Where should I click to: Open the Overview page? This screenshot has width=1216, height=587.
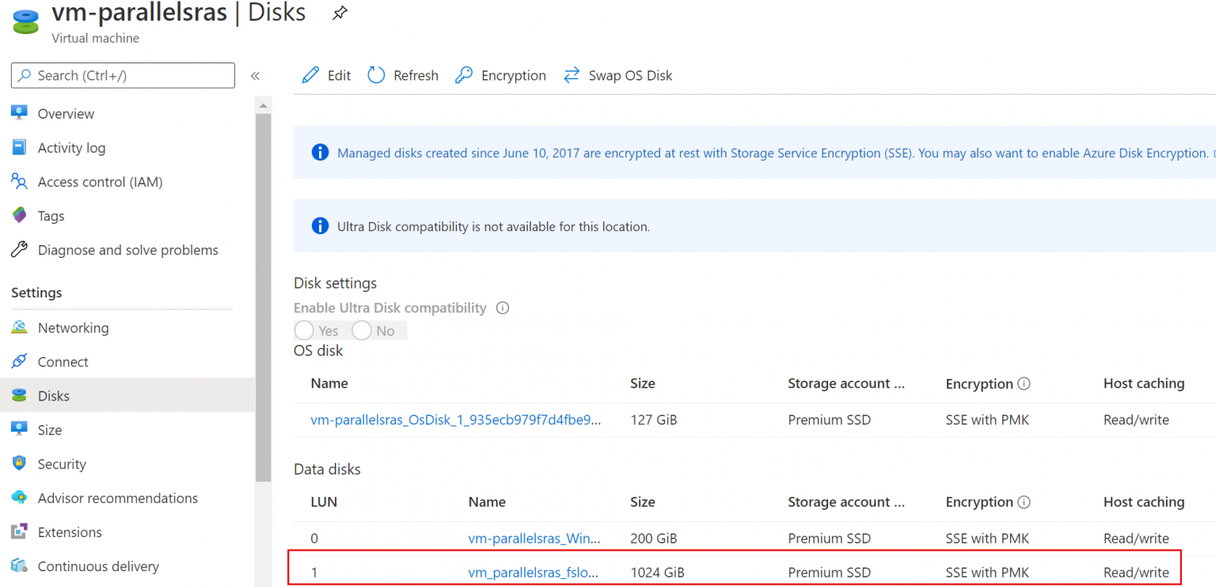[x=66, y=113]
